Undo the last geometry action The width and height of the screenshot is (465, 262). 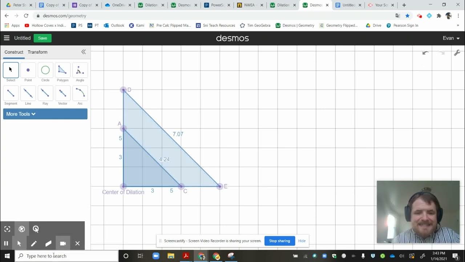(425, 53)
